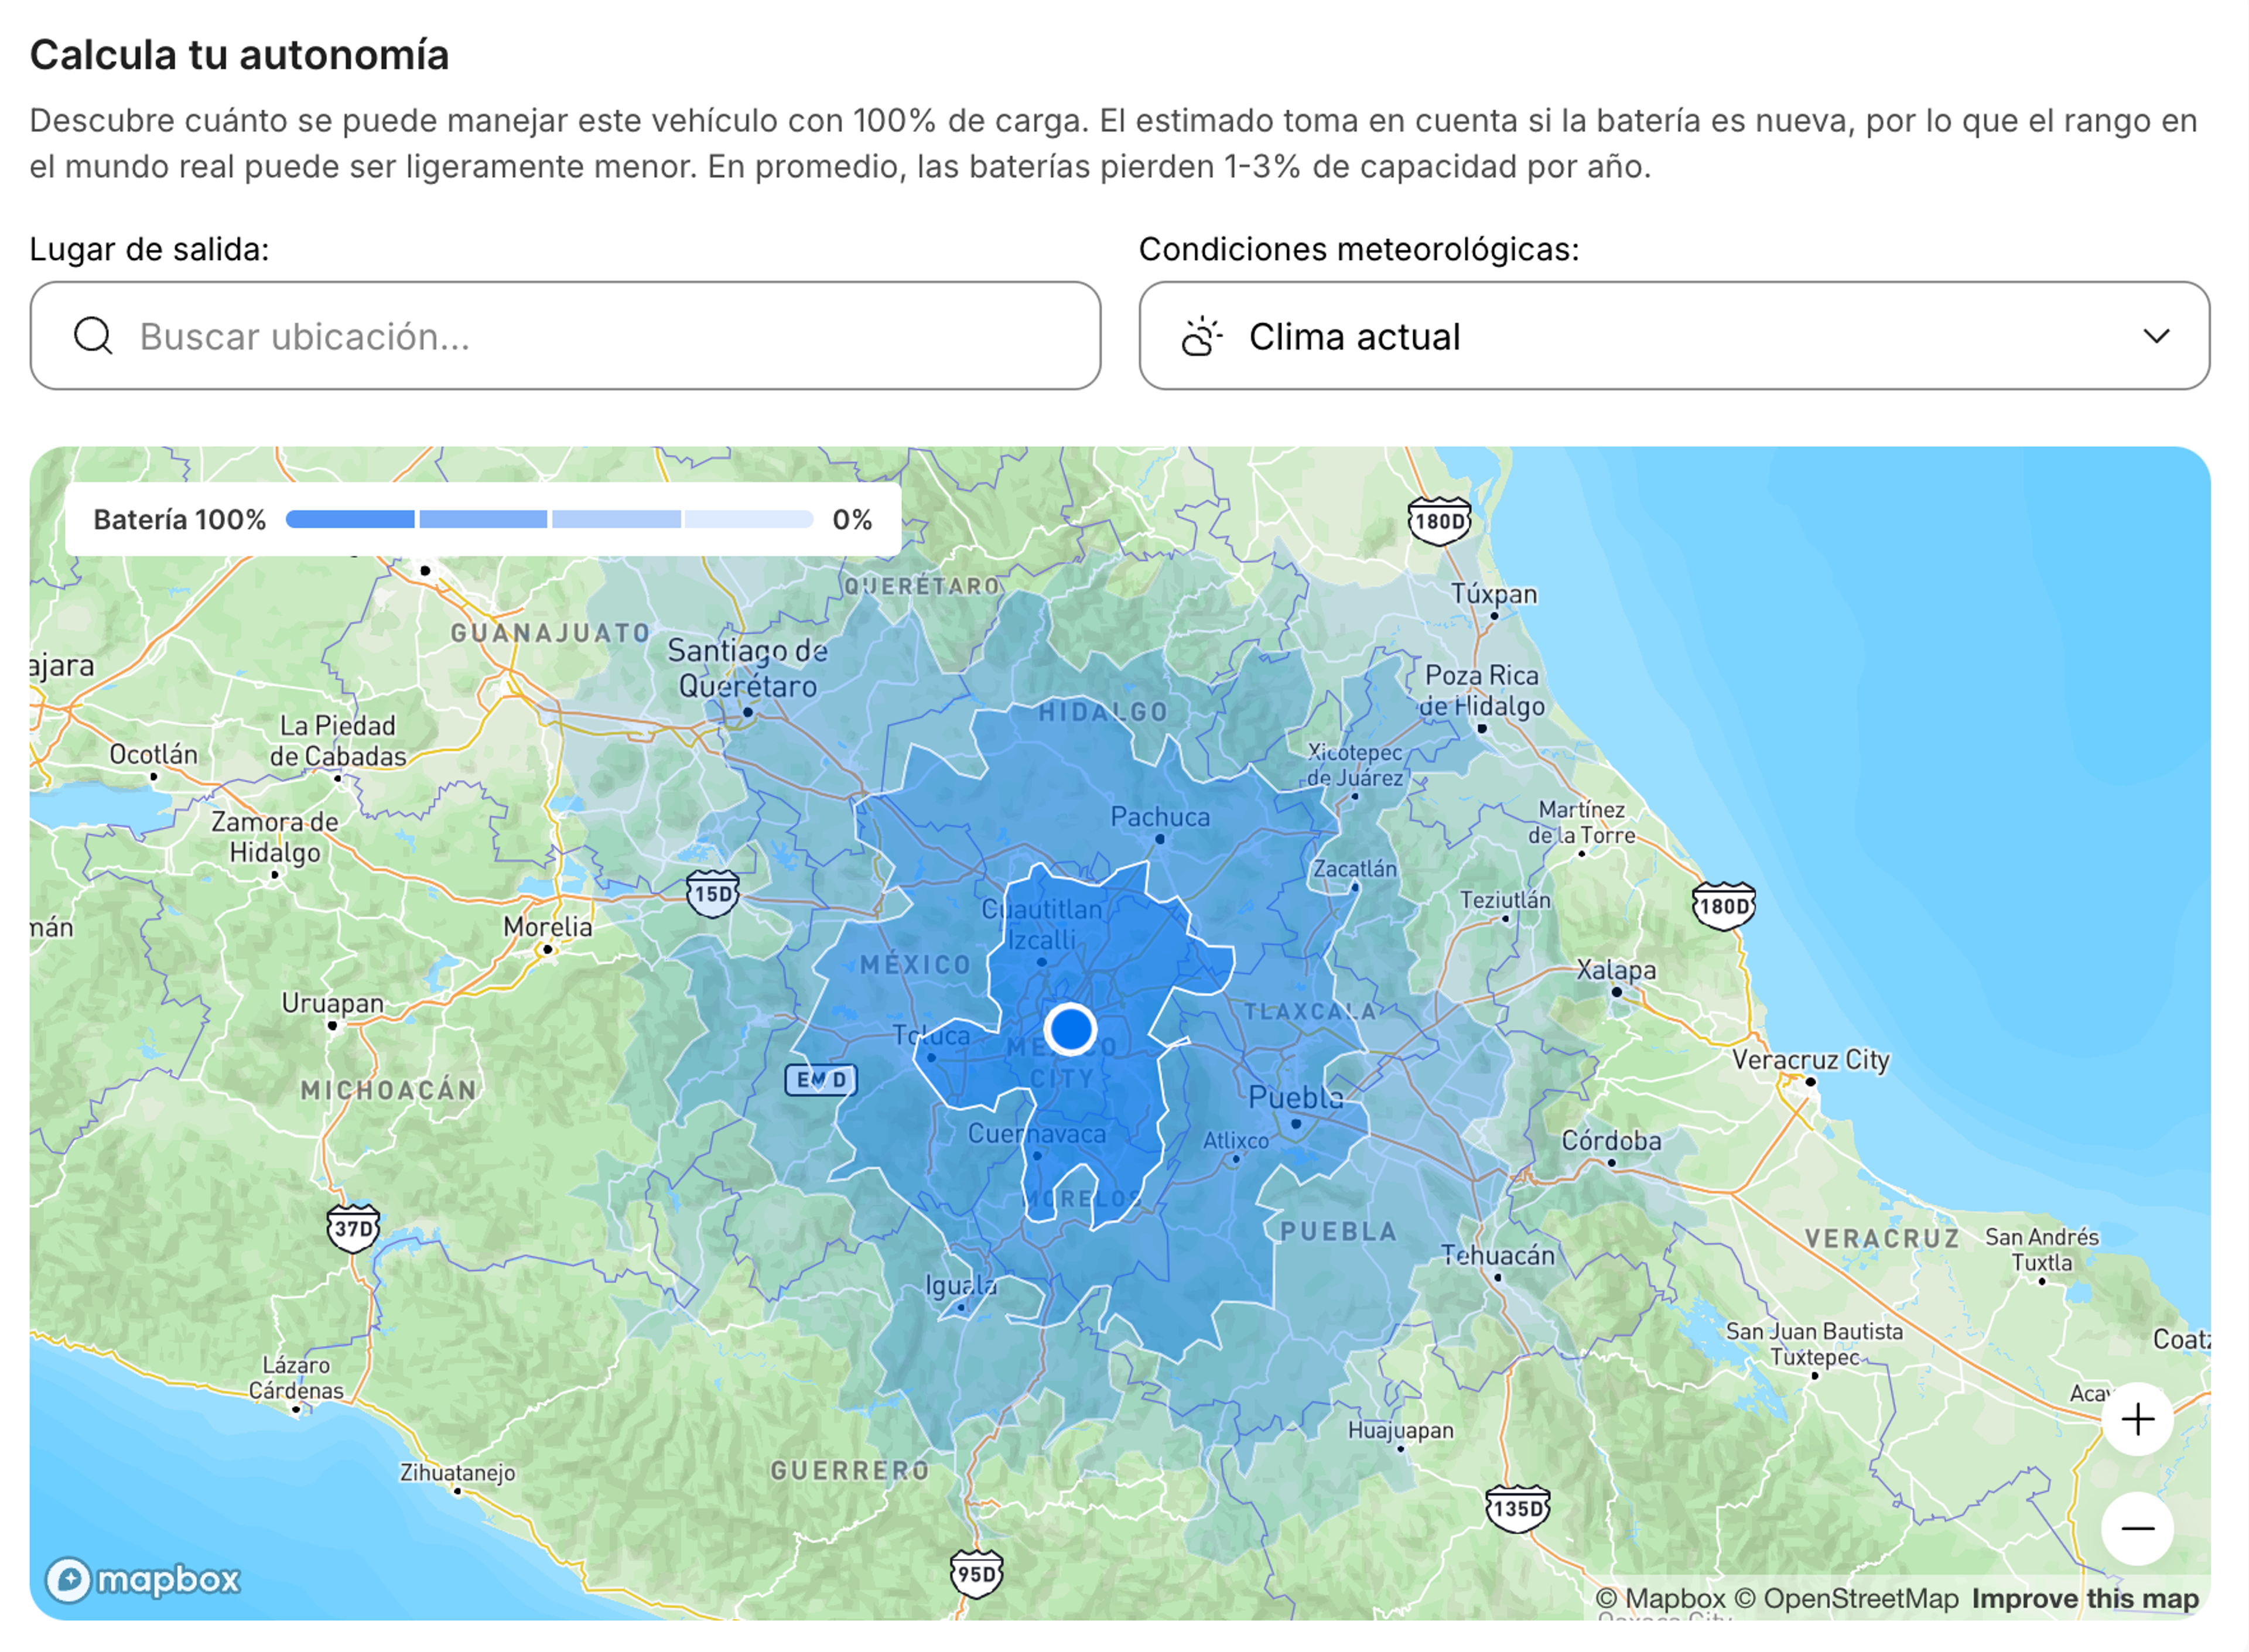Click the Zamora de Hidalgo label
The width and height of the screenshot is (2249, 1652).
tap(275, 837)
